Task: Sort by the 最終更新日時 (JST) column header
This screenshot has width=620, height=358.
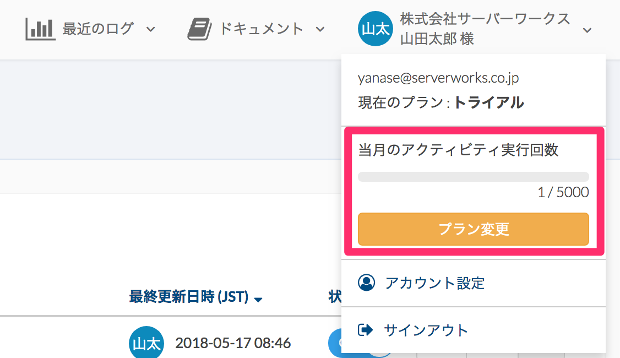Action: point(189,296)
